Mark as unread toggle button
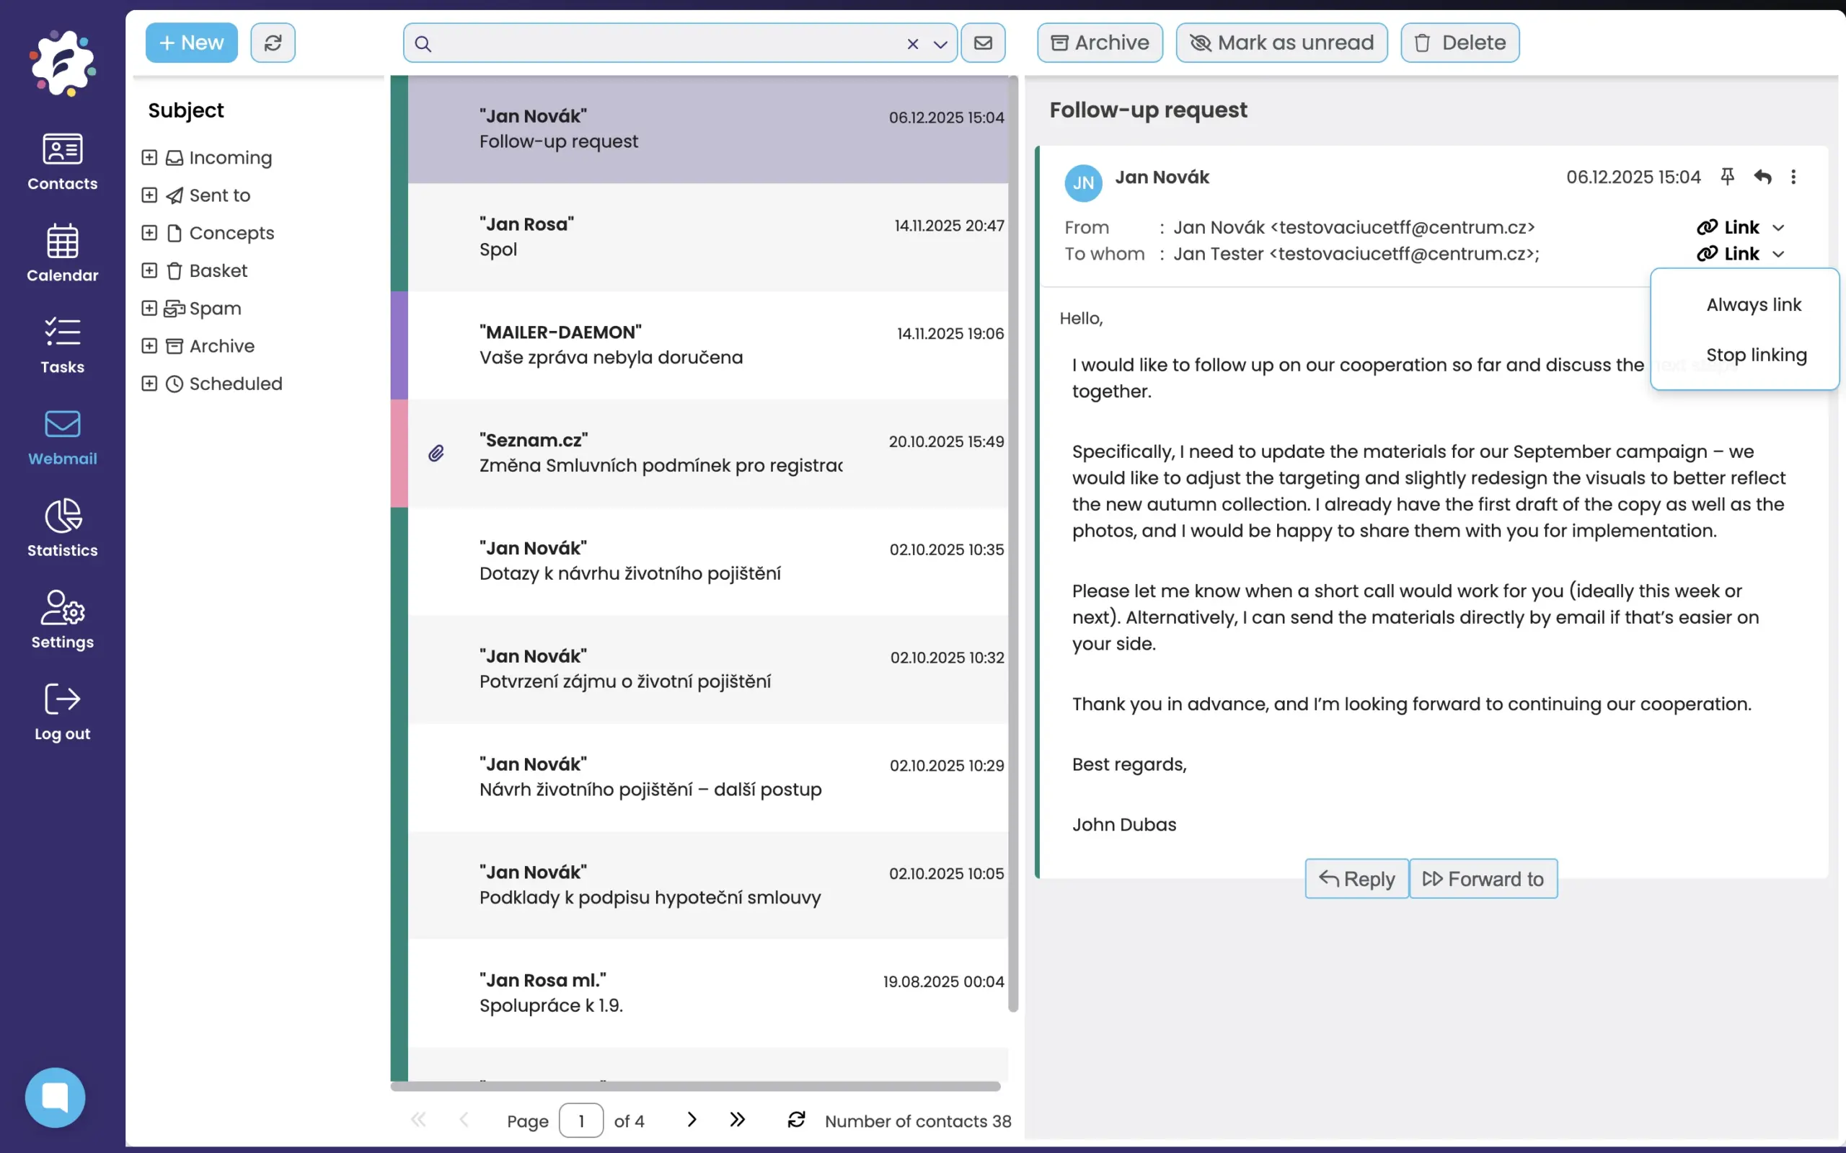 pos(1281,43)
